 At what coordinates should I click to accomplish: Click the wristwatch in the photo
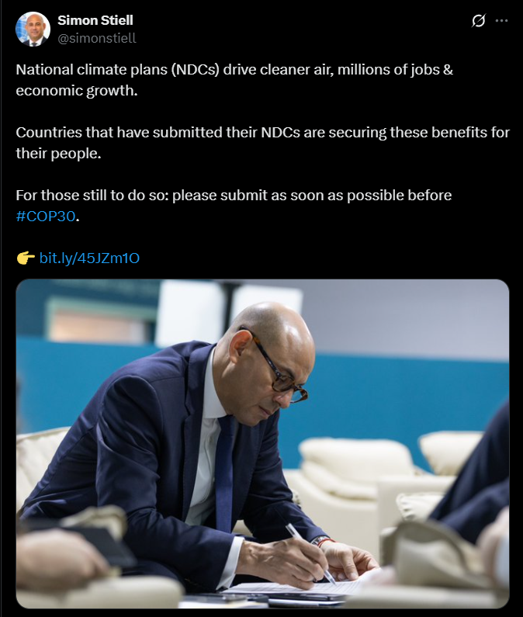(321, 539)
